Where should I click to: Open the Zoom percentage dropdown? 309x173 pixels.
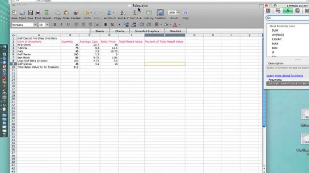tap(178, 12)
